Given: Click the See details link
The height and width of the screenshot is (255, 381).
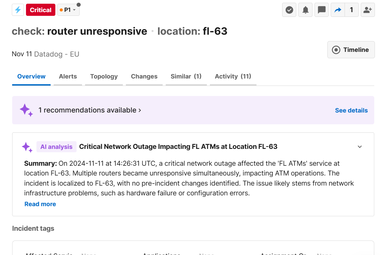Looking at the screenshot, I should click(x=351, y=110).
